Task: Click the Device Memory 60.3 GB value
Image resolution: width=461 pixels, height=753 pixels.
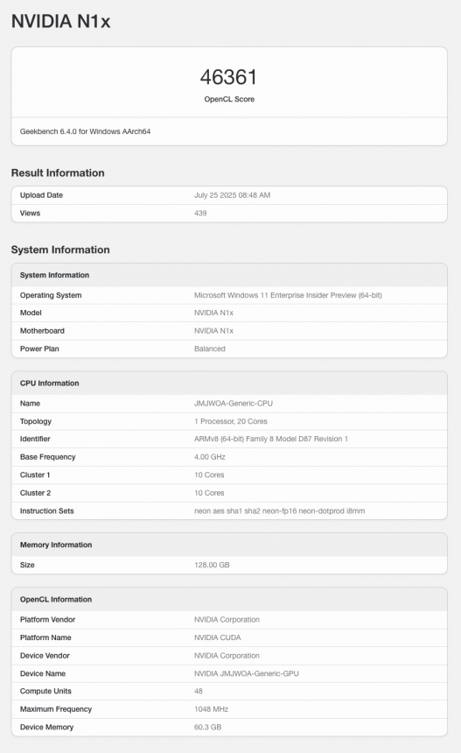Action: [207, 727]
